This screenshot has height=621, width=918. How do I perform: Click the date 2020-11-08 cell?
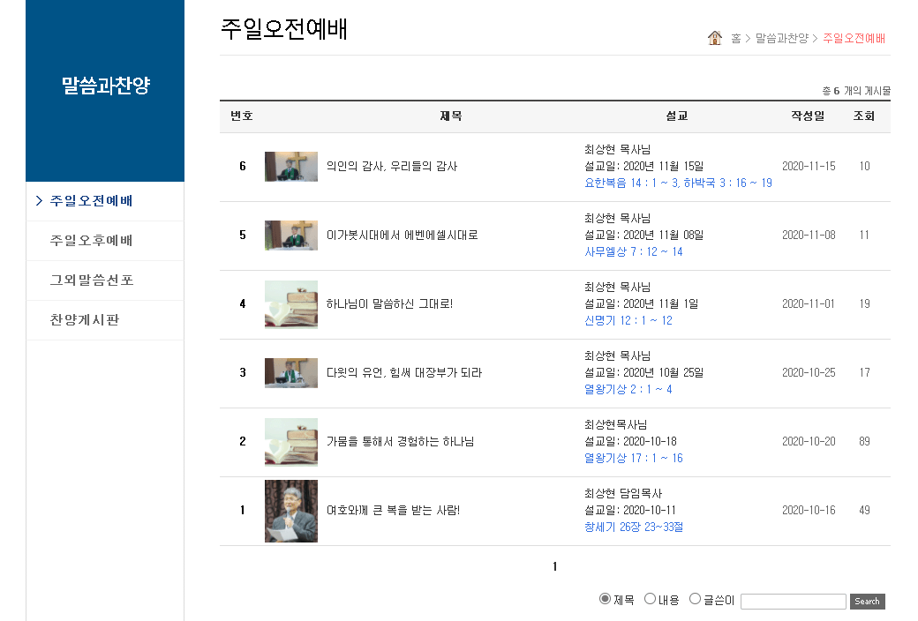tap(809, 236)
